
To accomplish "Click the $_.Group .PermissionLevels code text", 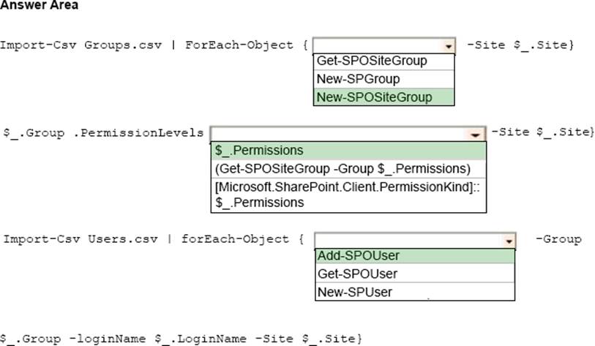I will tap(103, 132).
